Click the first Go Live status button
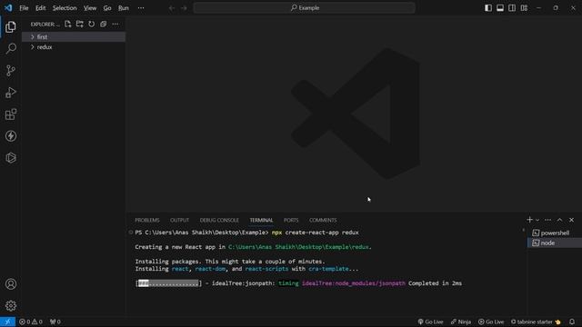 [430, 322]
